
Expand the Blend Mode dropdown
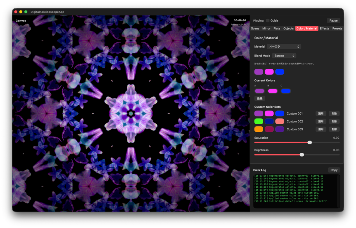(284, 56)
